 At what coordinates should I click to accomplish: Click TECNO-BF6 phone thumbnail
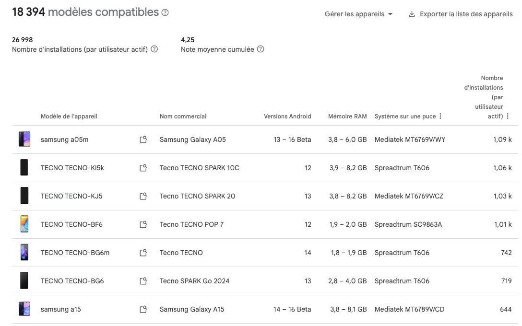24,224
